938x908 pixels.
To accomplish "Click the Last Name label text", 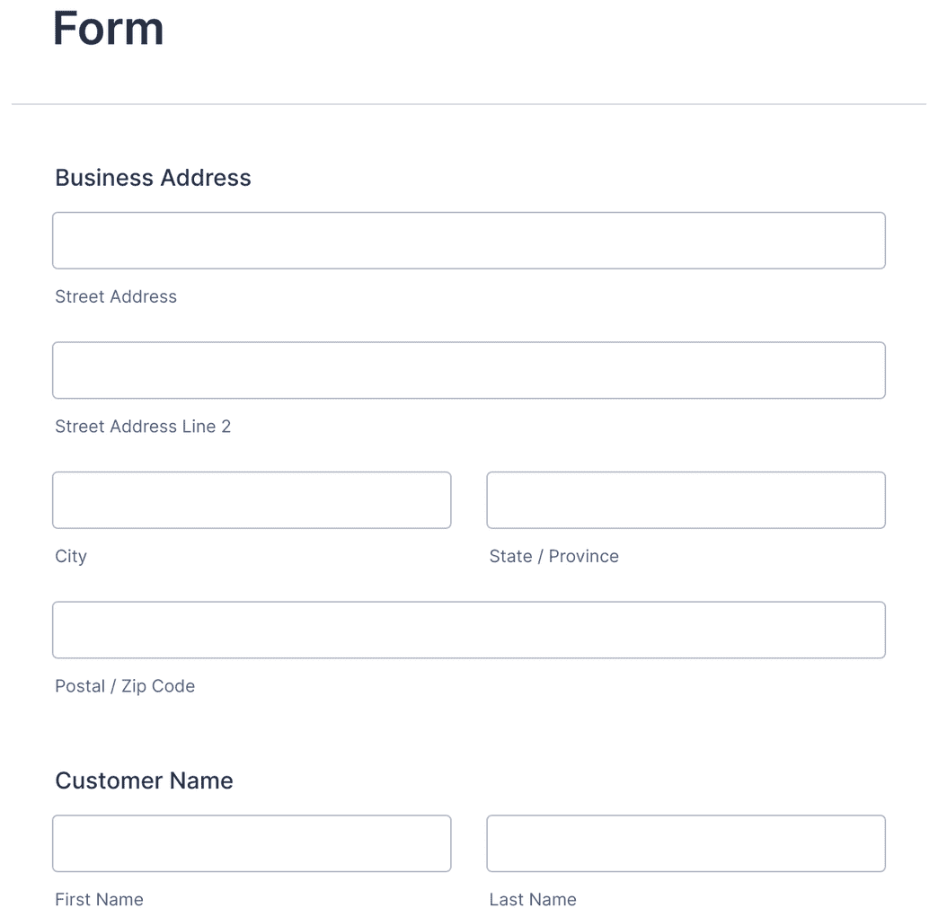I will coord(533,899).
